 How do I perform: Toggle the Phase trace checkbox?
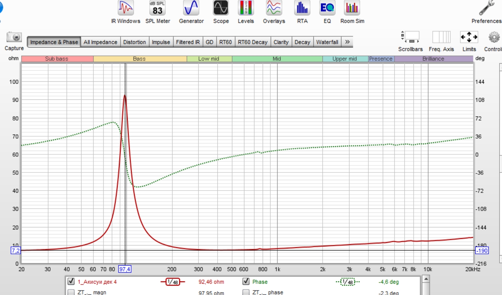[246, 281]
